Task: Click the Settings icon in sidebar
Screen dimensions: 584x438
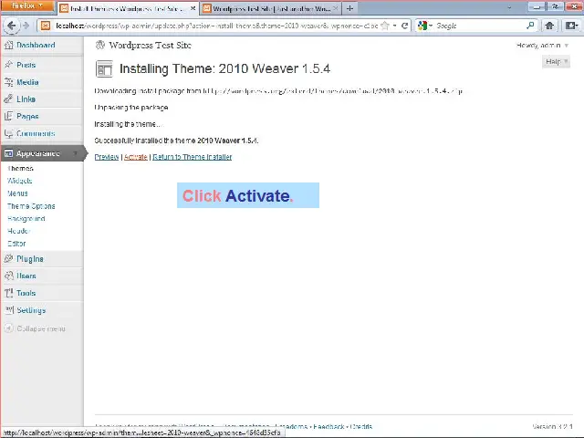Action: click(x=8, y=310)
